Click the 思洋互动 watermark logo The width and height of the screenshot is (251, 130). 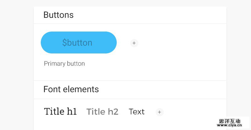tap(230, 121)
